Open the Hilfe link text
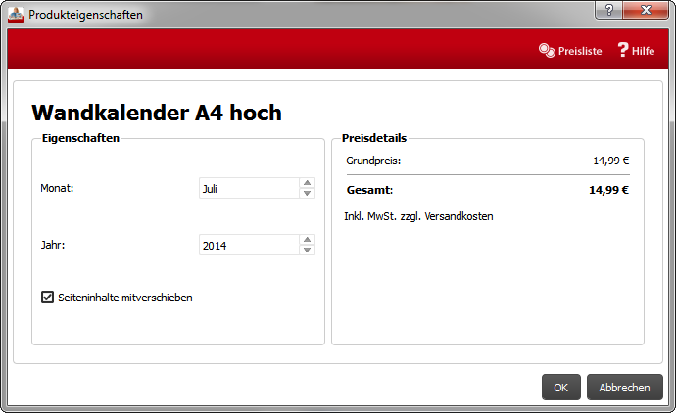 pyautogui.click(x=644, y=51)
